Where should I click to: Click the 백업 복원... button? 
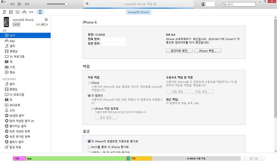tap(202, 92)
